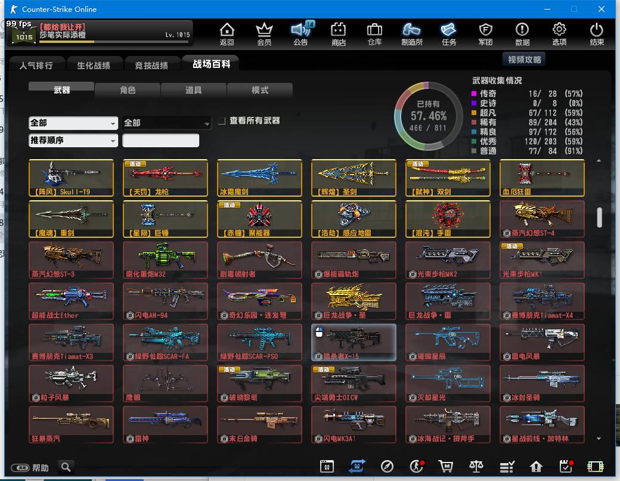This screenshot has width=620, height=481.
Task: Click the weapon list scrollbar thumb
Action: 599,218
